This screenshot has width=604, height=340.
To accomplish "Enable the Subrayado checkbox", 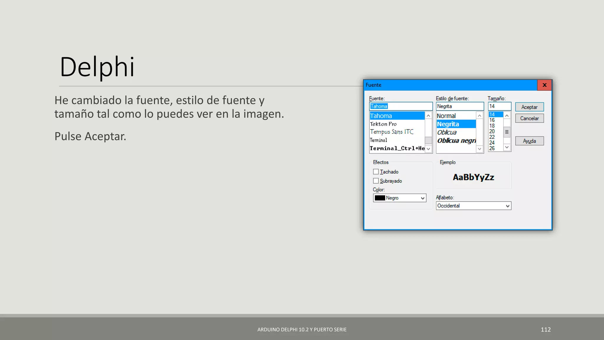I will (x=376, y=181).
